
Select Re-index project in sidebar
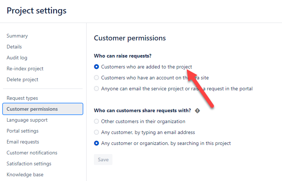click(25, 69)
